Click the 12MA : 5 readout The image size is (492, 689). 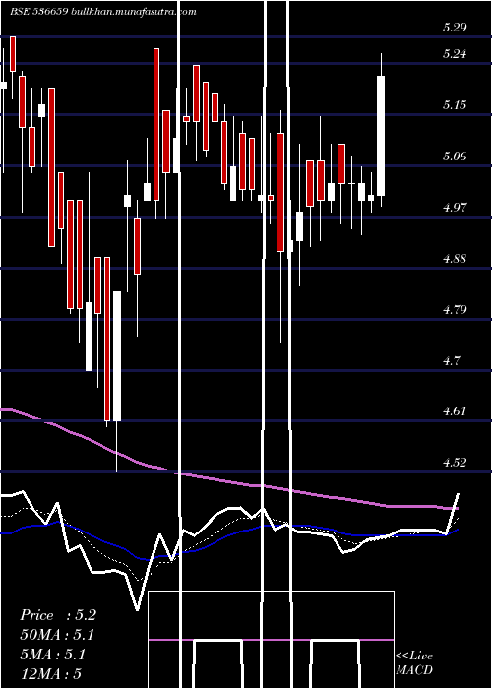(x=50, y=674)
